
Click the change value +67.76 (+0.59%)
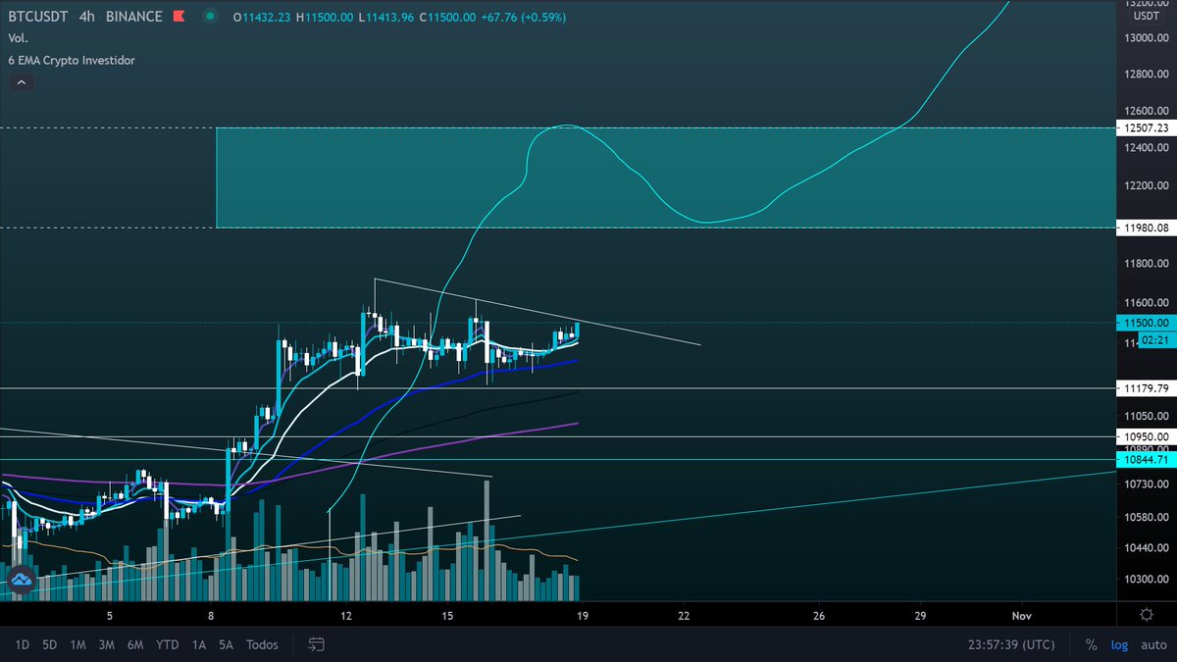pyautogui.click(x=526, y=18)
